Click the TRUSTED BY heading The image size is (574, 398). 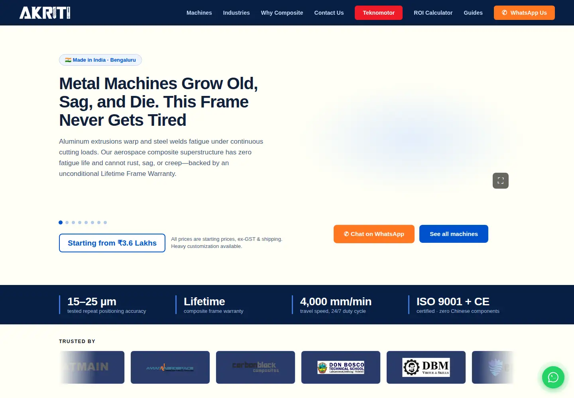pos(77,341)
